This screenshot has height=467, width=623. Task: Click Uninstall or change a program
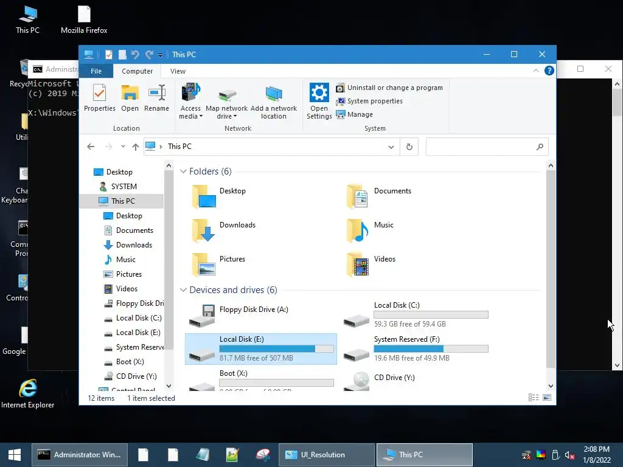389,88
